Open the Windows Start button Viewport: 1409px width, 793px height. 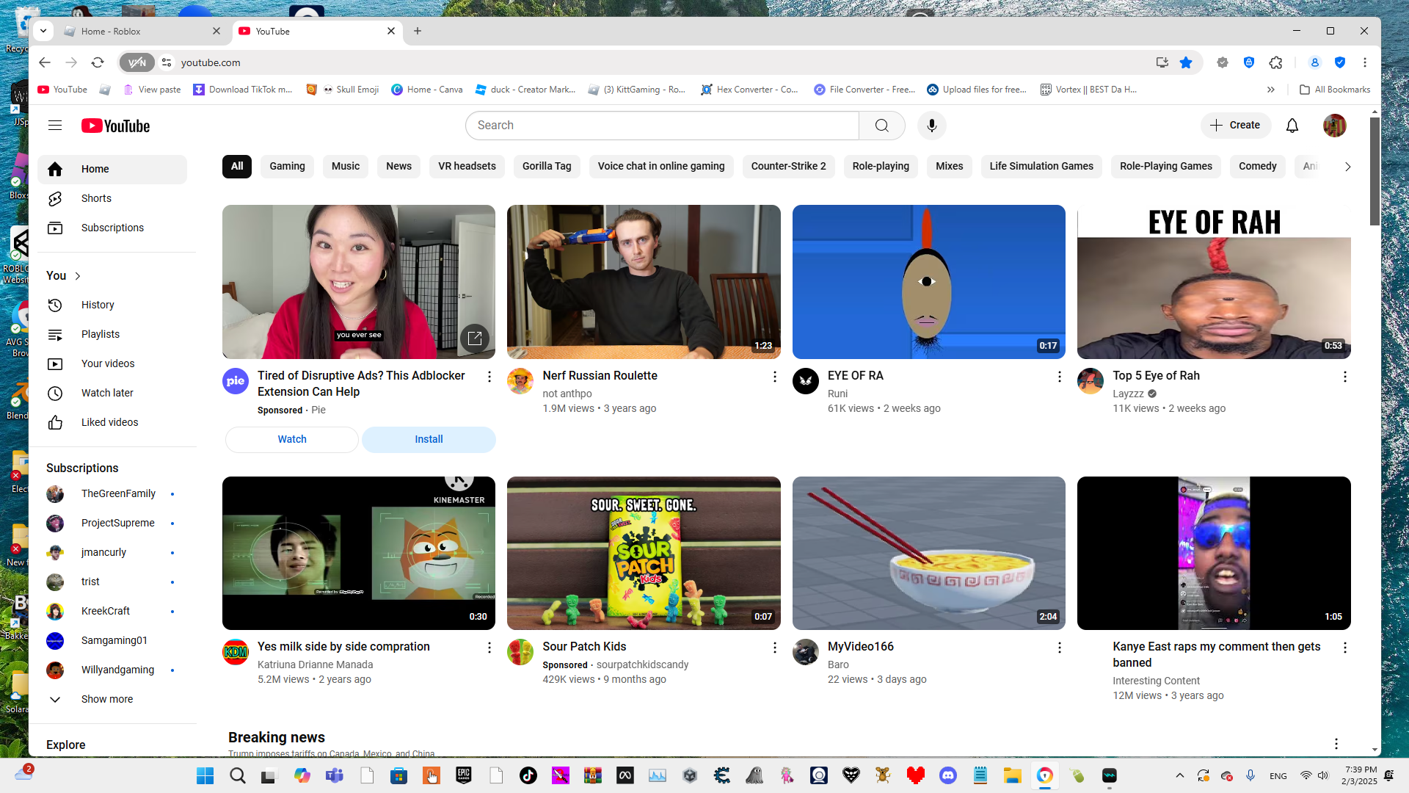pyautogui.click(x=205, y=775)
